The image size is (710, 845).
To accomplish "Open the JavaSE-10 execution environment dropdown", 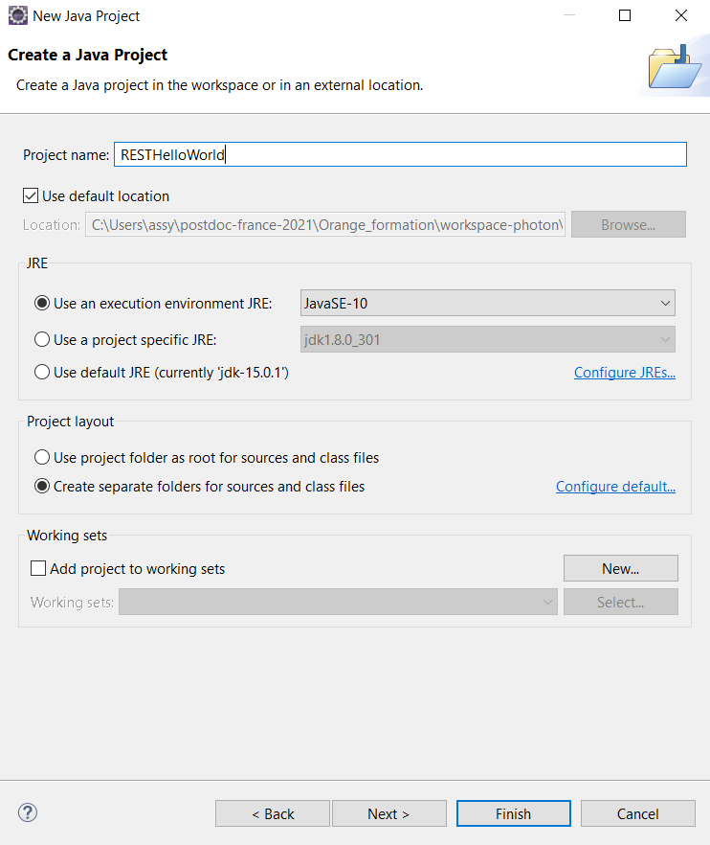I will tap(487, 304).
